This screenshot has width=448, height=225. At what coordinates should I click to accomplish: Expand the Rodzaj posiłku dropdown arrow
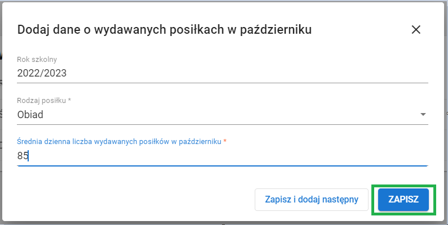(x=423, y=115)
